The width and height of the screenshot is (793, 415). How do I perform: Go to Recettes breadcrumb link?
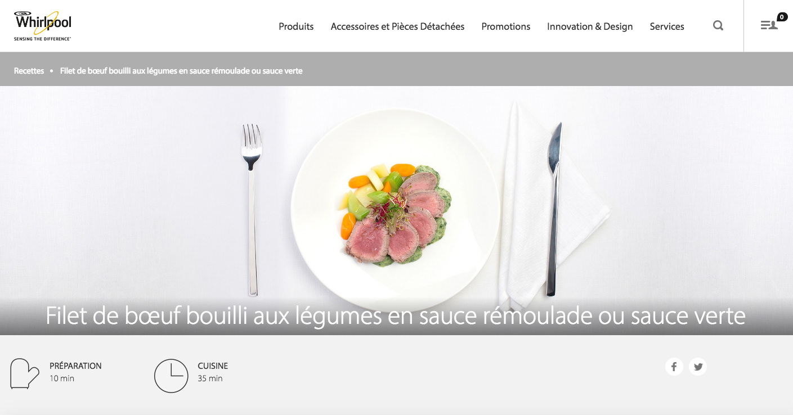[29, 71]
